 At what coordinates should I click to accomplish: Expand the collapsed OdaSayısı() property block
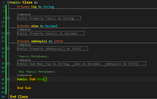coord(8,49)
